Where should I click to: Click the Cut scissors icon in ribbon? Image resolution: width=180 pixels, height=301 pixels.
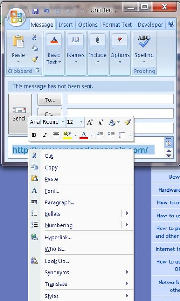click(x=35, y=37)
